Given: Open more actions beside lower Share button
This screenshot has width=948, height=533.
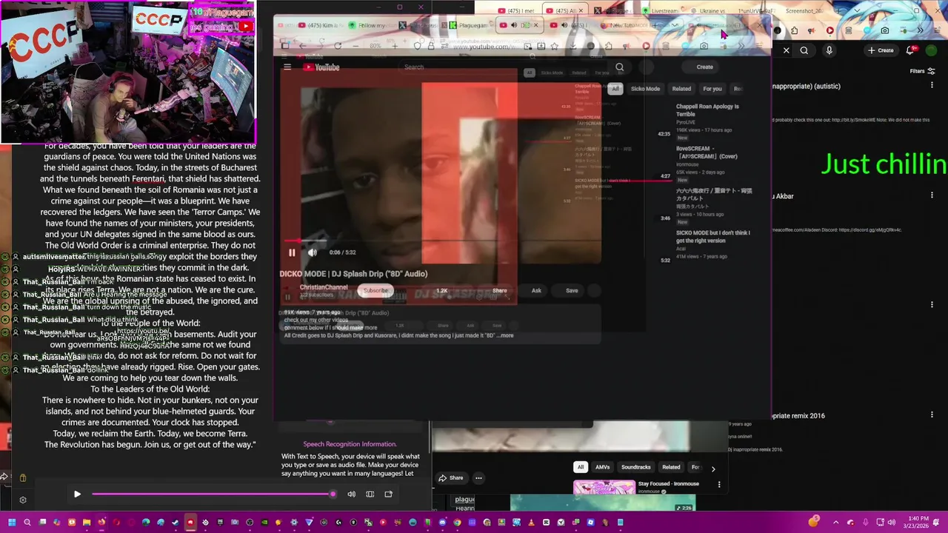Looking at the screenshot, I should point(478,477).
